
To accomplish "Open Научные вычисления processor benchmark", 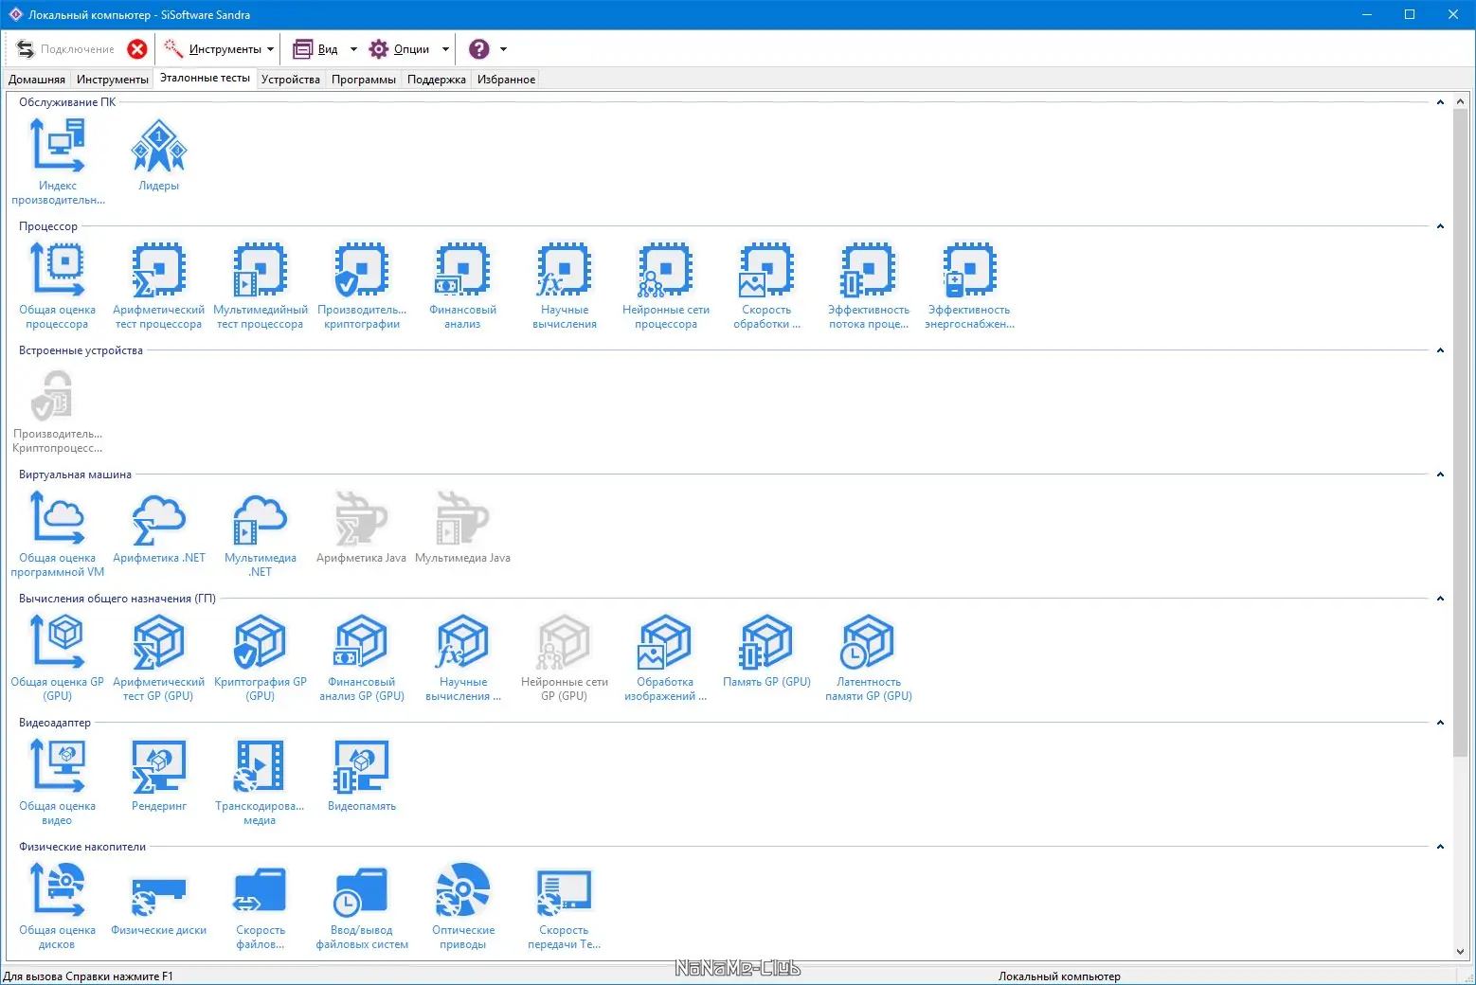I will click(x=565, y=285).
